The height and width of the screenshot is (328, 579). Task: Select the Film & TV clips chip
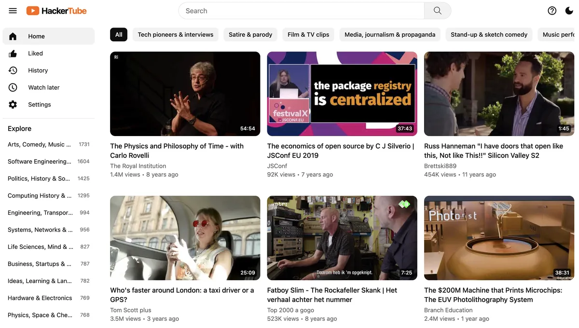coord(308,35)
